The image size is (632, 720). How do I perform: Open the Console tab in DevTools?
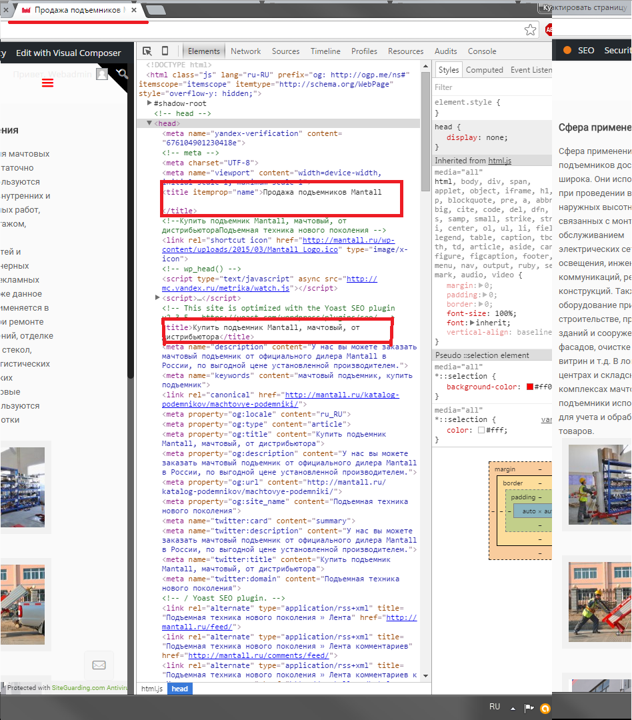[481, 51]
